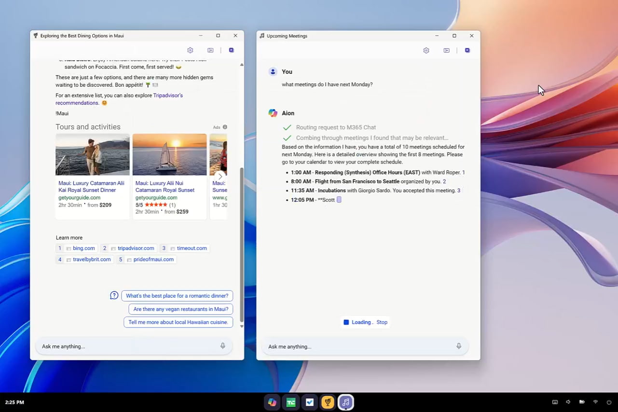Click the keyboard icon in system tray
Viewport: 618px width, 412px height.
555,402
